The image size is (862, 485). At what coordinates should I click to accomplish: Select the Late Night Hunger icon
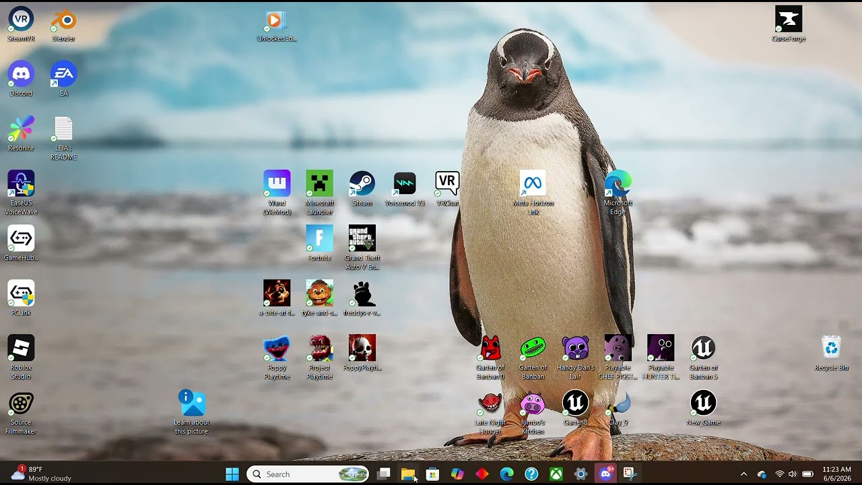(490, 413)
